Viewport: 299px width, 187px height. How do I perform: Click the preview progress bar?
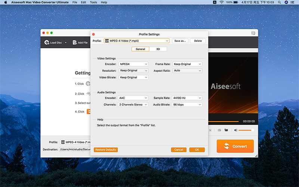tap(223, 121)
